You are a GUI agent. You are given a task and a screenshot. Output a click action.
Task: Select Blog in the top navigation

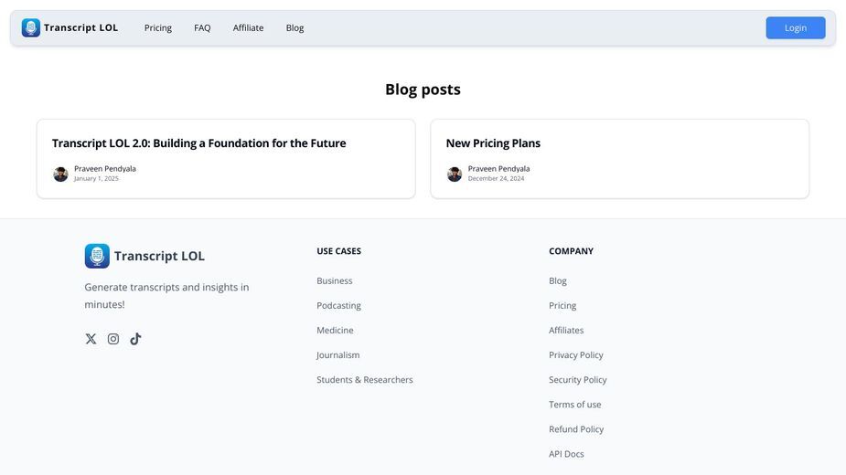294,27
